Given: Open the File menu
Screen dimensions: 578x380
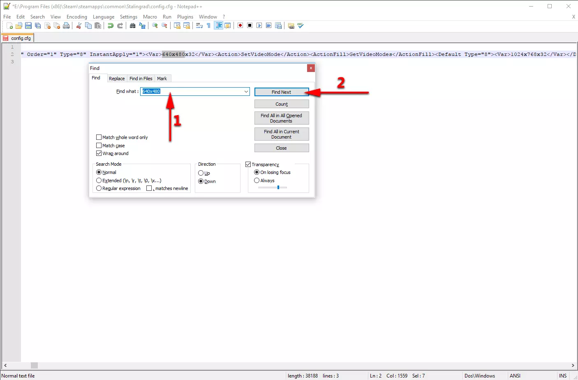Looking at the screenshot, I should 7,17.
